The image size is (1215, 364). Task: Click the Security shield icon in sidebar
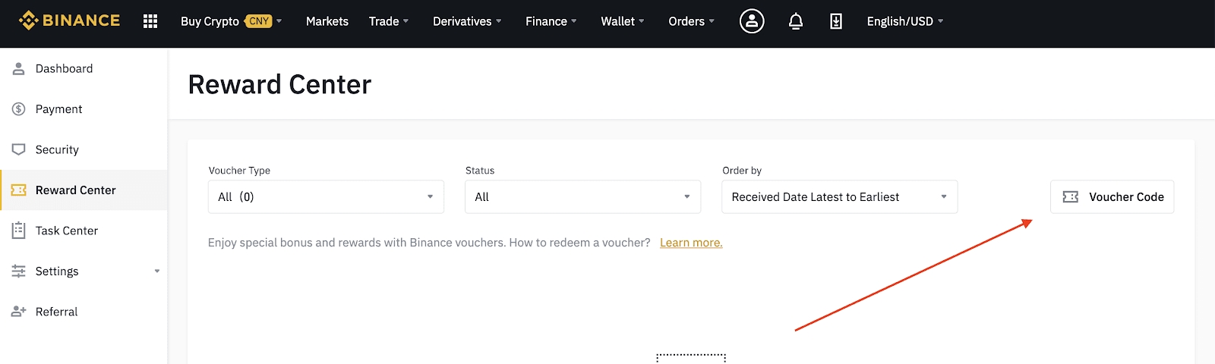19,149
